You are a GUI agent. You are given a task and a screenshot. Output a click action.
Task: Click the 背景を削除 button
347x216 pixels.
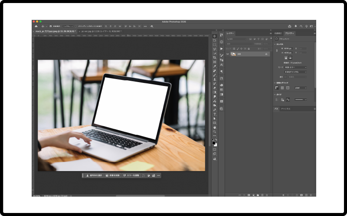[113, 175]
